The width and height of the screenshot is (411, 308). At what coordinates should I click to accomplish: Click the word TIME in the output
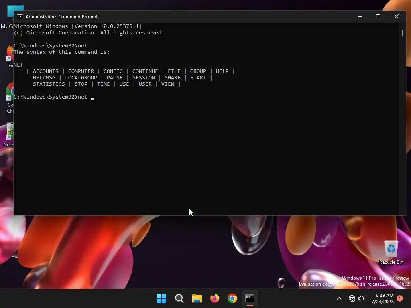point(104,84)
